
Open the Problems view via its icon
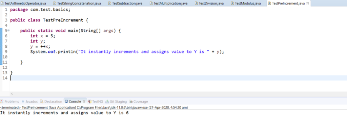[2, 101]
